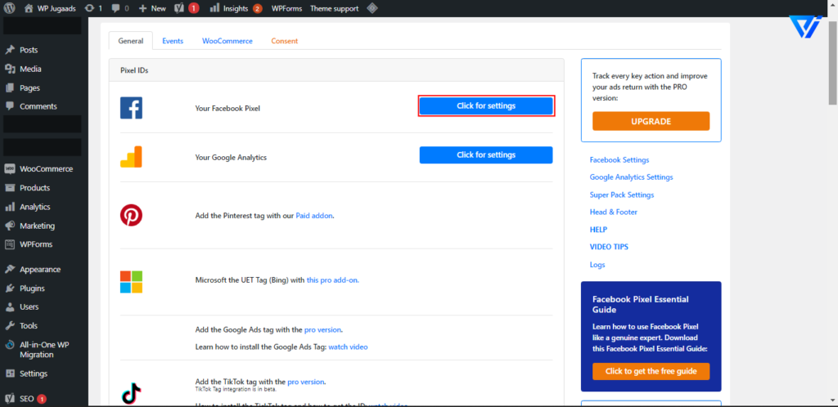
Task: Click the TikTok logo icon
Action: click(x=131, y=394)
